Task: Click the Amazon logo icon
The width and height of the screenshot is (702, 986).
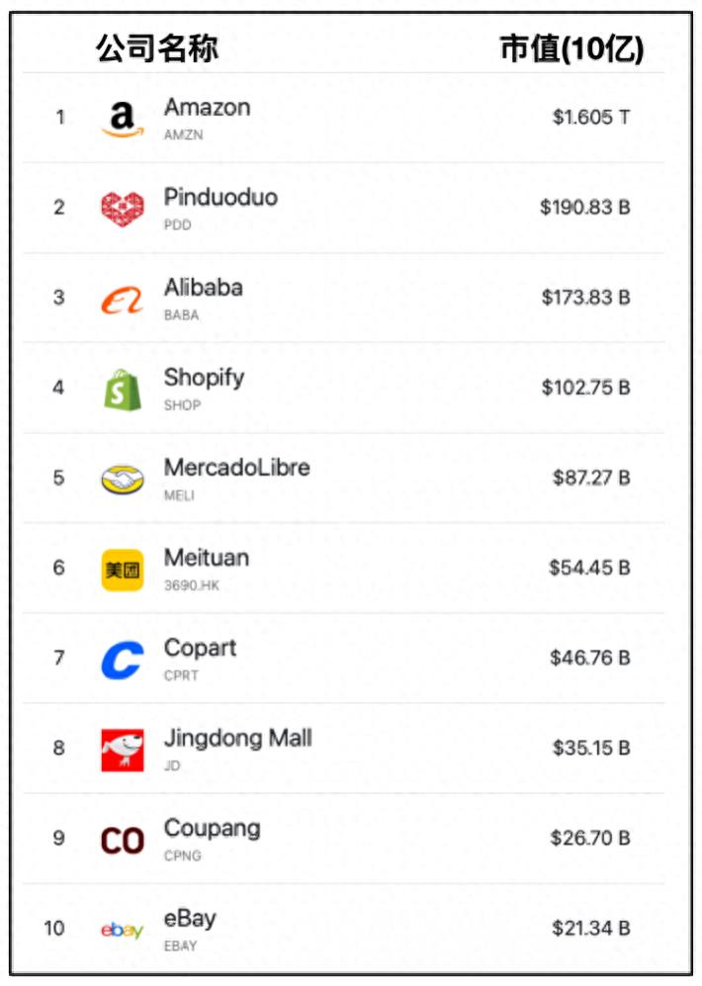Action: click(x=122, y=120)
